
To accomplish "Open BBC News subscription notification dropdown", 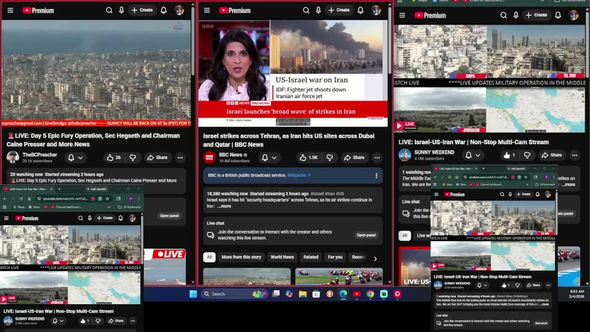I will click(x=269, y=158).
